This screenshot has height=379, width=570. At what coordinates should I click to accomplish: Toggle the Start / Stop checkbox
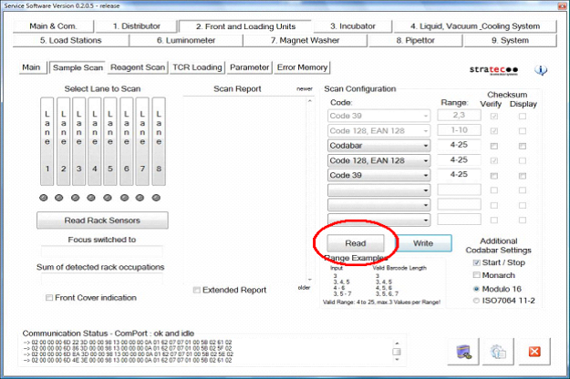[476, 263]
